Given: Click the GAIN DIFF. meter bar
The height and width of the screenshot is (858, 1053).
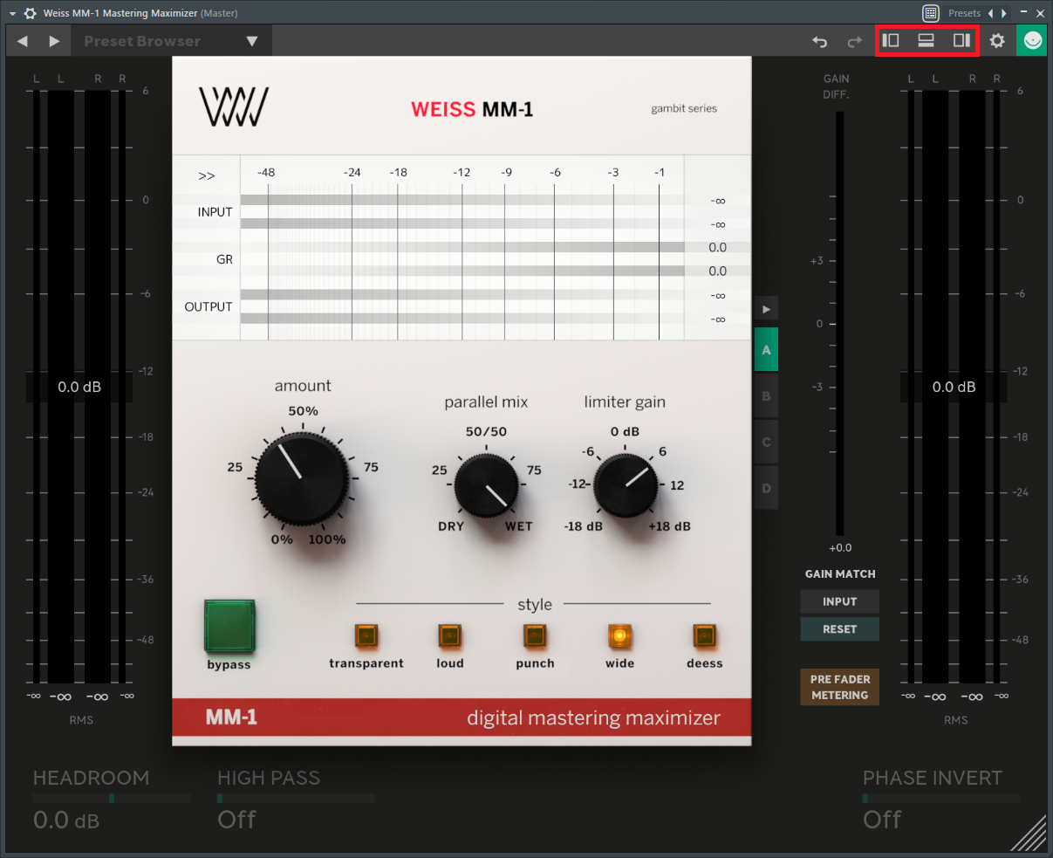Looking at the screenshot, I should pyautogui.click(x=839, y=323).
